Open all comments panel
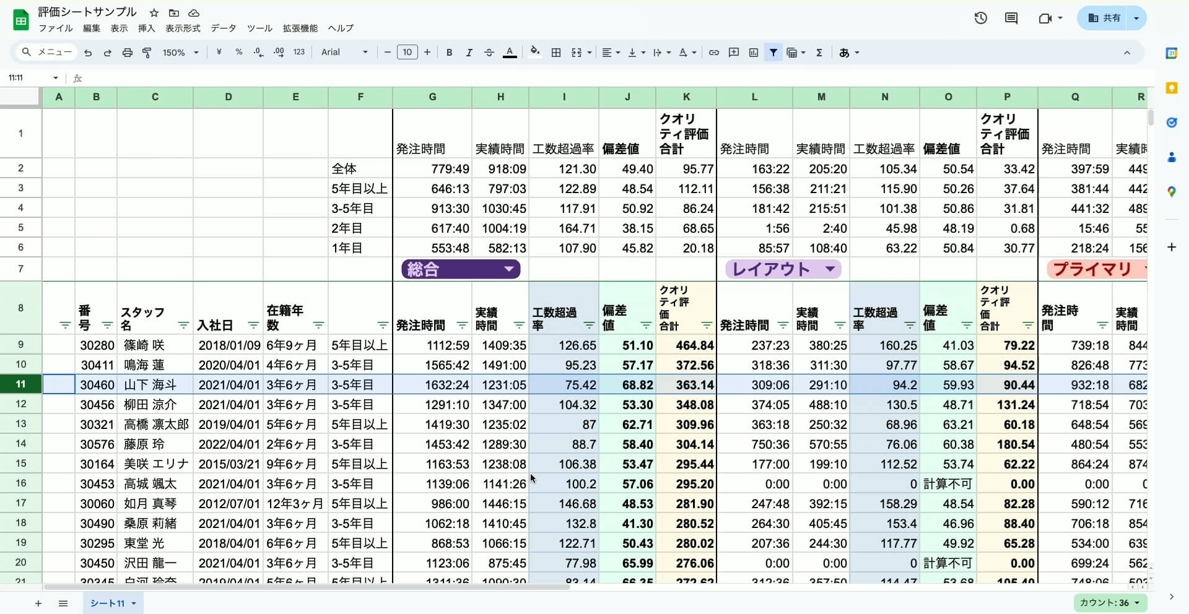The width and height of the screenshot is (1189, 614). coord(1011,18)
